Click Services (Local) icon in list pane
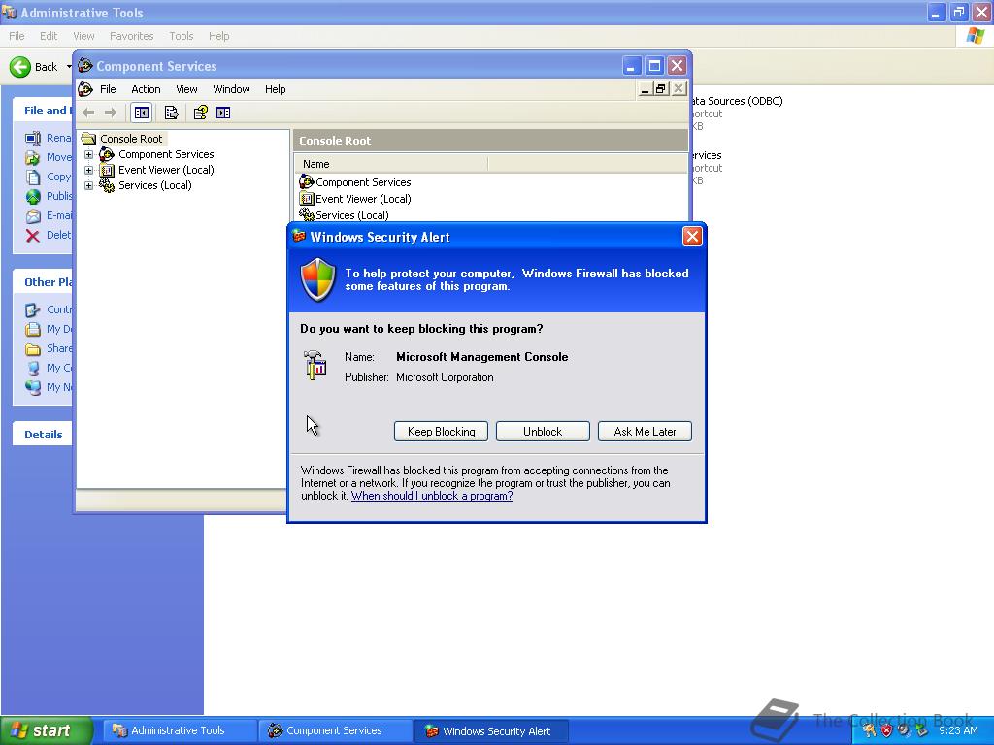 pos(307,214)
